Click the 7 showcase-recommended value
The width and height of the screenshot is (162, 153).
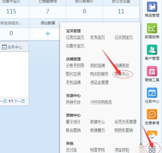click(48, 12)
